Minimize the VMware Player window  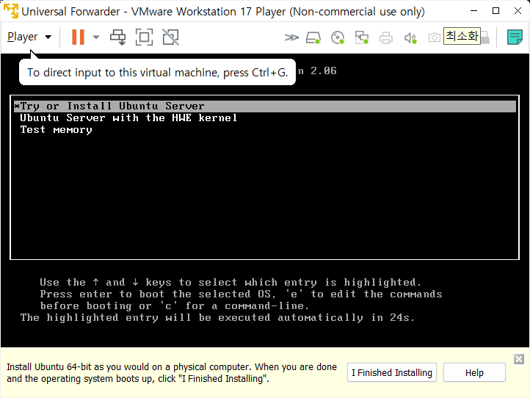[x=474, y=11]
